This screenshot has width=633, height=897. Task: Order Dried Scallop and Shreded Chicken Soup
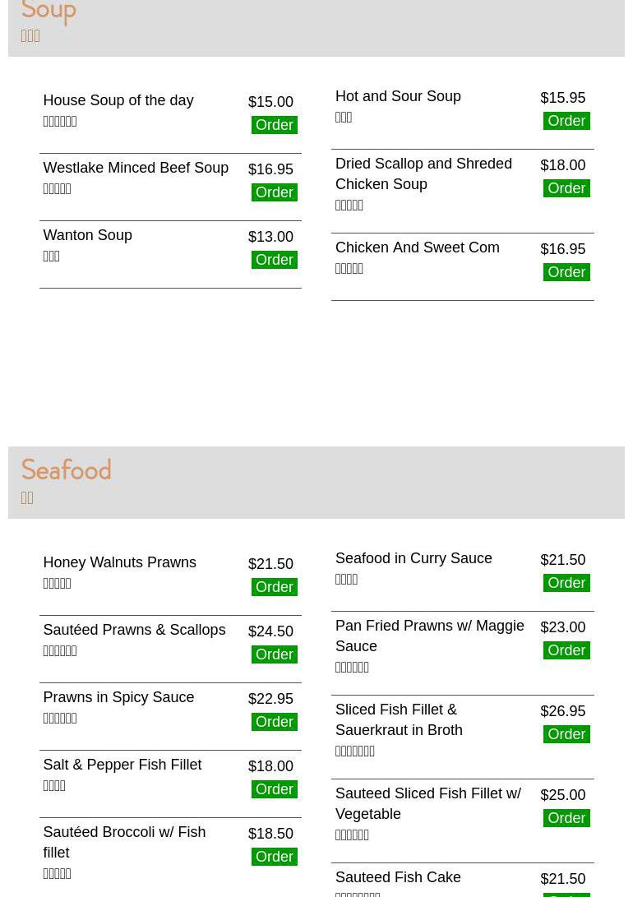tap(566, 188)
